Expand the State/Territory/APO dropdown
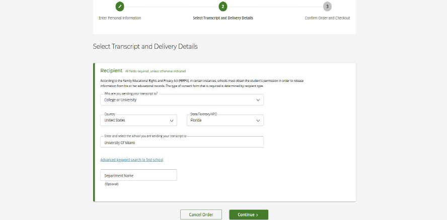This screenshot has height=220, width=447. pyautogui.click(x=225, y=121)
